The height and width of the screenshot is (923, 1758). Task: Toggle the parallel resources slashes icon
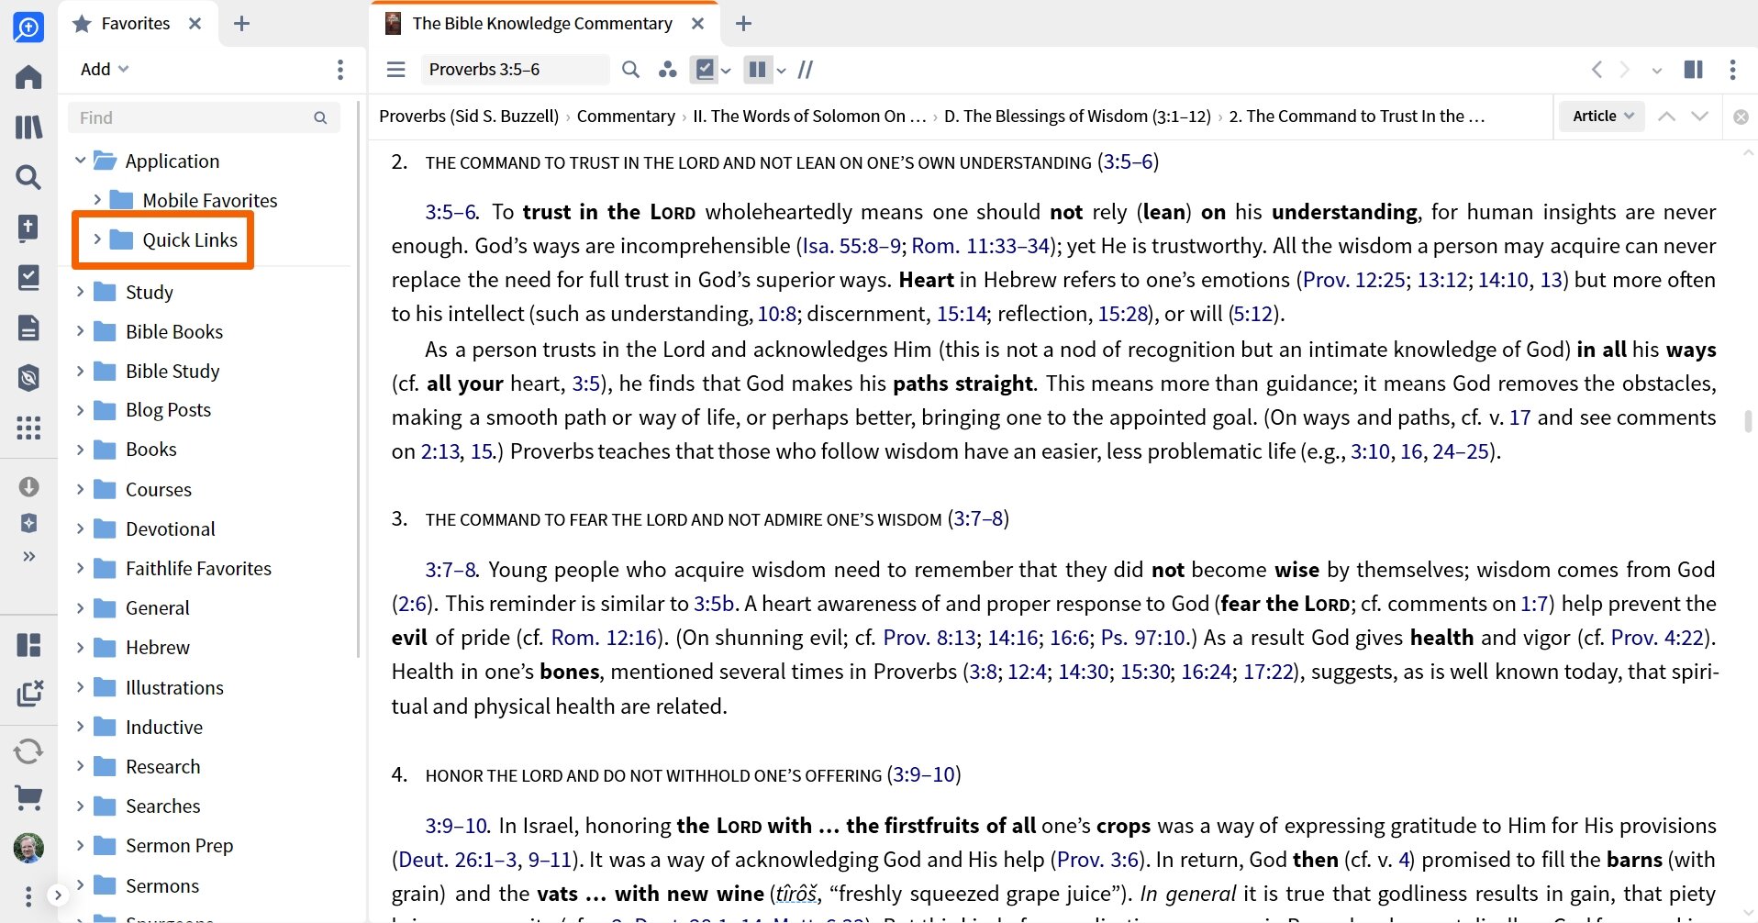(805, 70)
